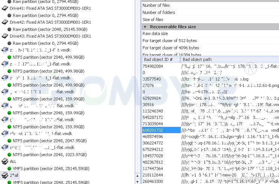279x184 pixels.
Task: Sort by Bad object ID # column
Action: (161, 59)
